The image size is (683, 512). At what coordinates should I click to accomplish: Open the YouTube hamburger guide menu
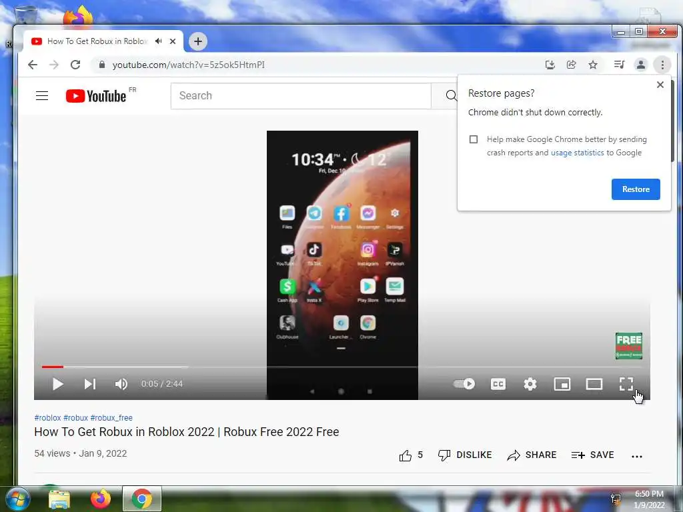click(42, 96)
